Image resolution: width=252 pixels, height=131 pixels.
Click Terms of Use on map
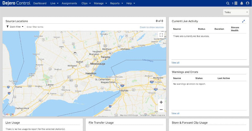[145, 115]
